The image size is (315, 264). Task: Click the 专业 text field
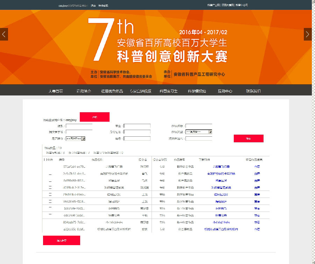137,126
